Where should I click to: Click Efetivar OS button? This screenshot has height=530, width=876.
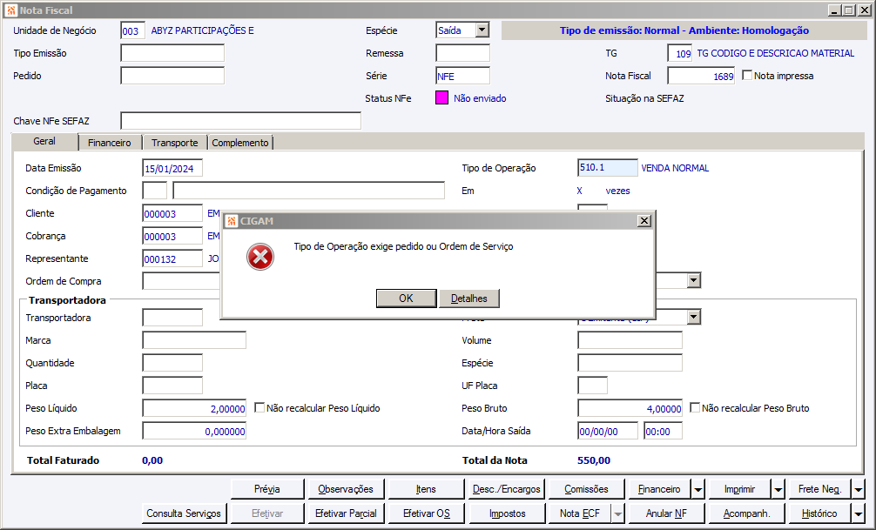coord(426,513)
